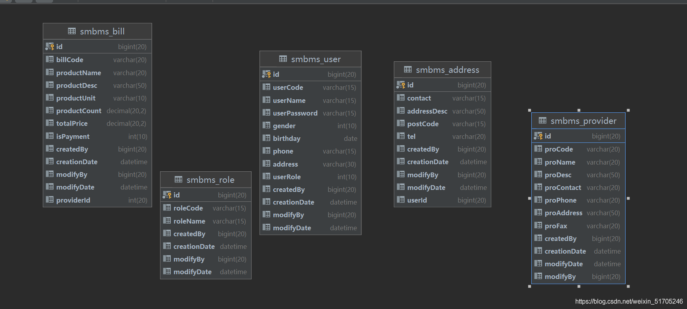Image resolution: width=687 pixels, height=309 pixels.
Task: Click the column icon next to isPayment
Action: 50,136
